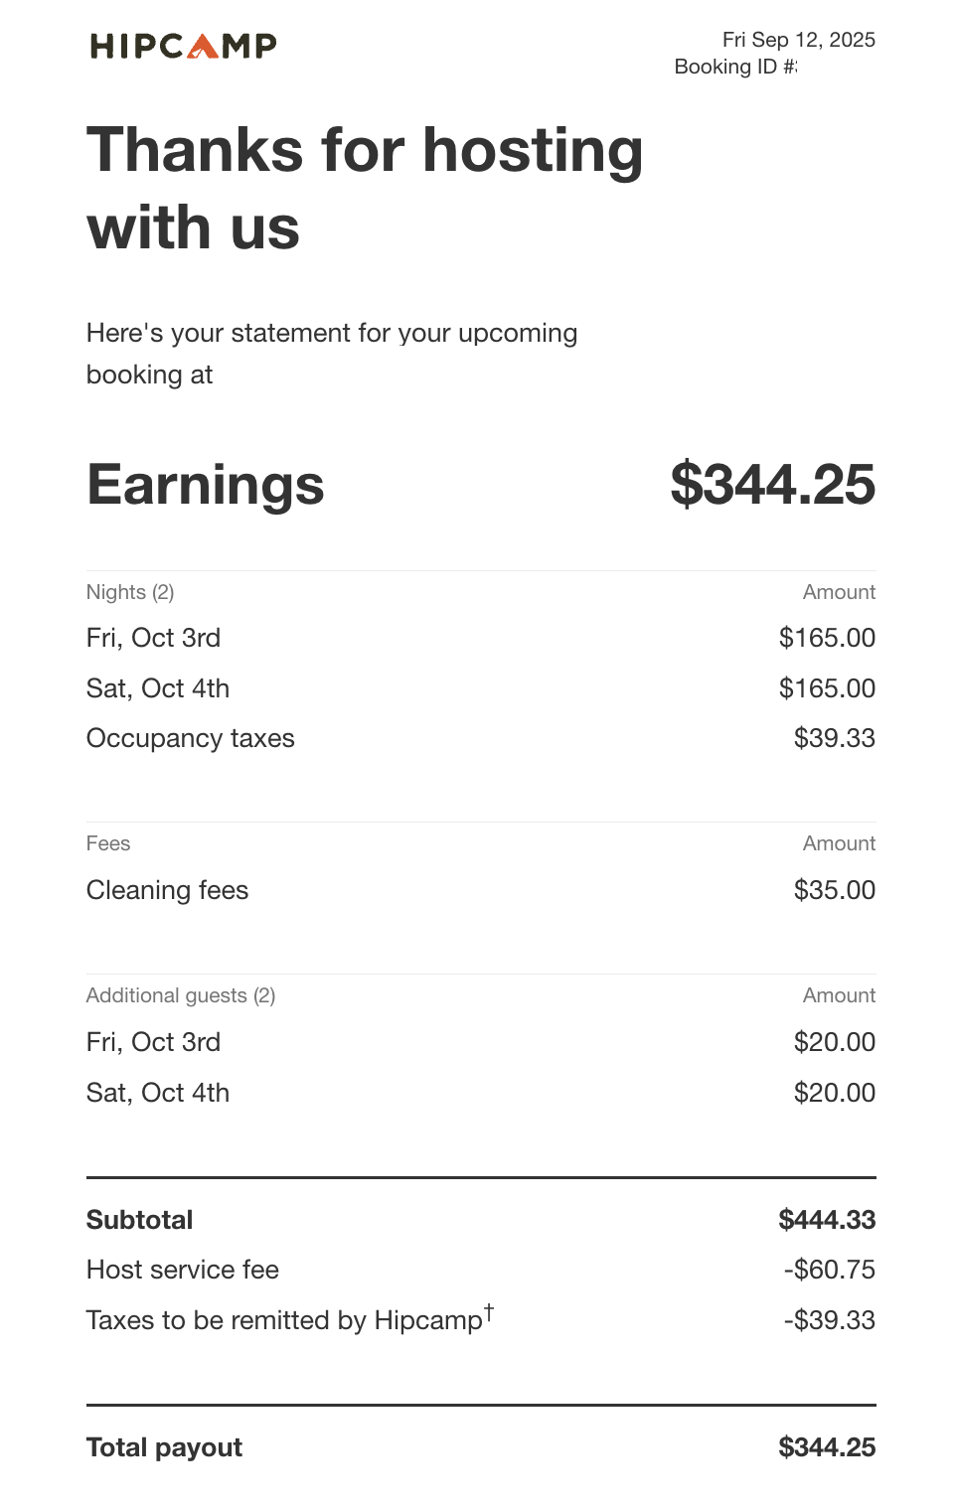Select the $35.00 cleaning fee amount
956x1508 pixels.
coord(834,890)
